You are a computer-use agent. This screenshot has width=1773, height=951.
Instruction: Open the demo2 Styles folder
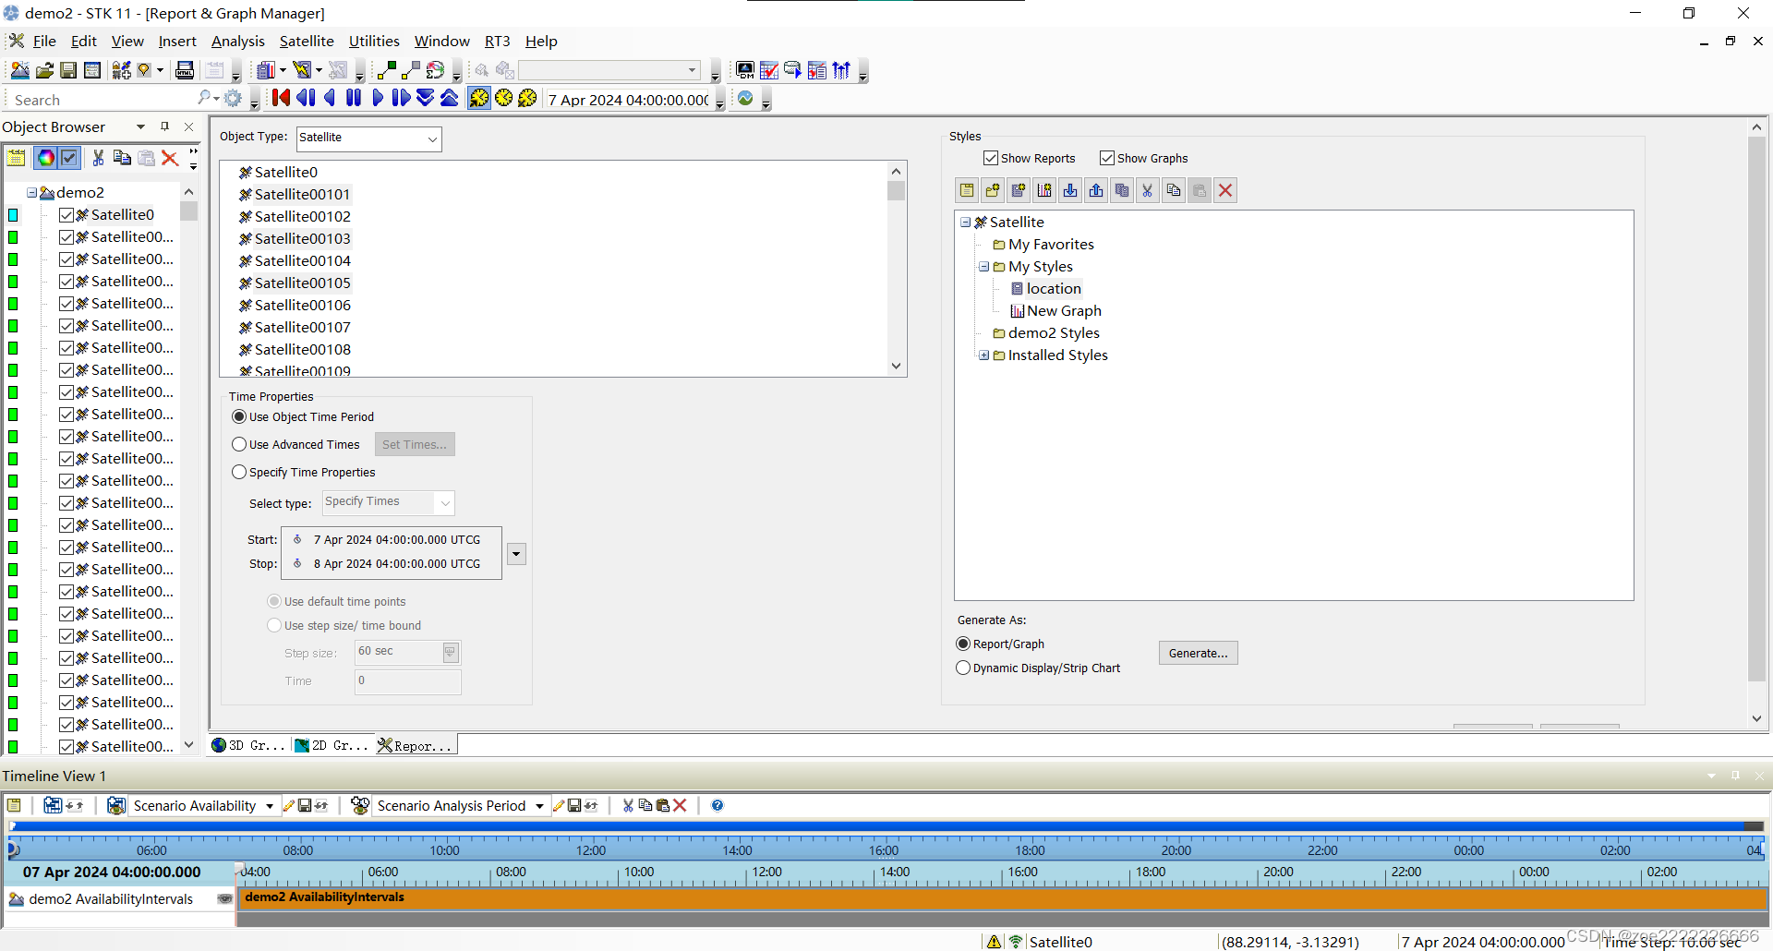[1054, 332]
